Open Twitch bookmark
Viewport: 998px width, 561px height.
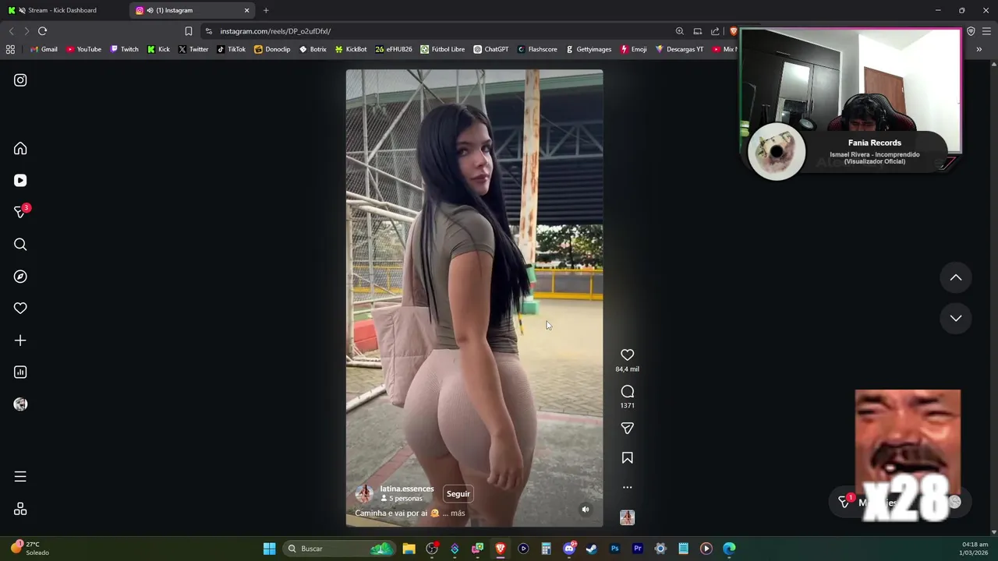pyautogui.click(x=125, y=49)
